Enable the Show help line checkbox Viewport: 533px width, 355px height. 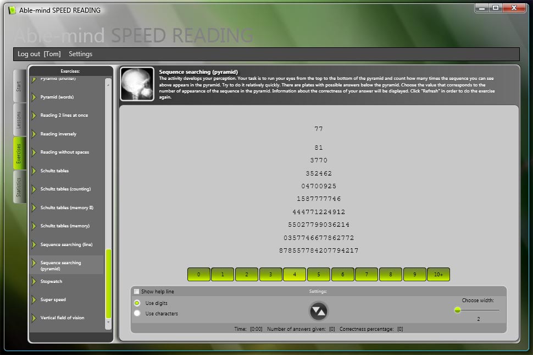(x=137, y=291)
